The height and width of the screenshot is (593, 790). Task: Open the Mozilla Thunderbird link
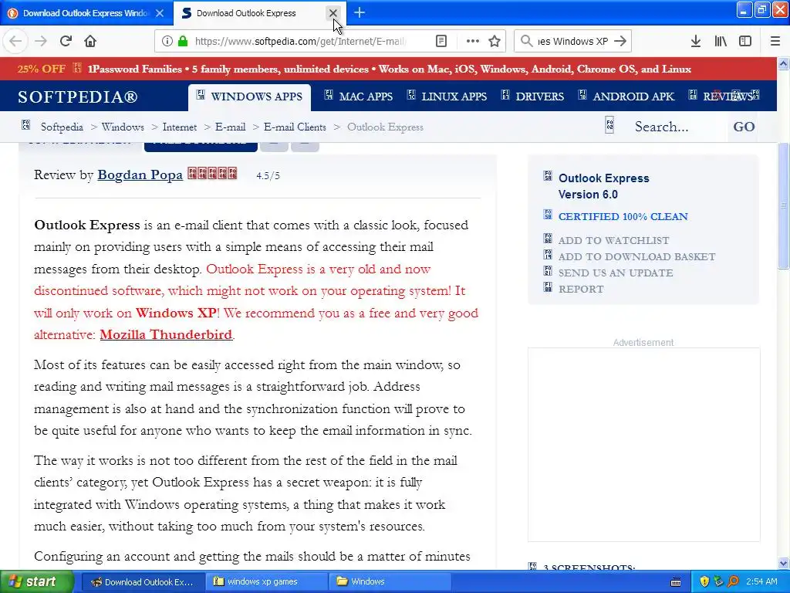(x=167, y=334)
